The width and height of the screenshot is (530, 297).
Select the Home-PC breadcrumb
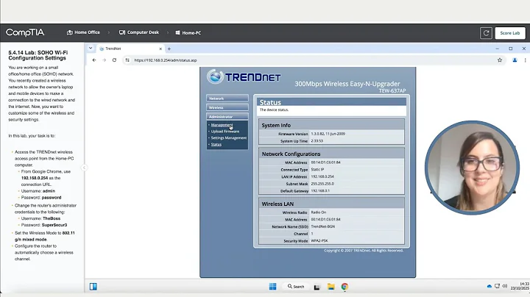(188, 33)
